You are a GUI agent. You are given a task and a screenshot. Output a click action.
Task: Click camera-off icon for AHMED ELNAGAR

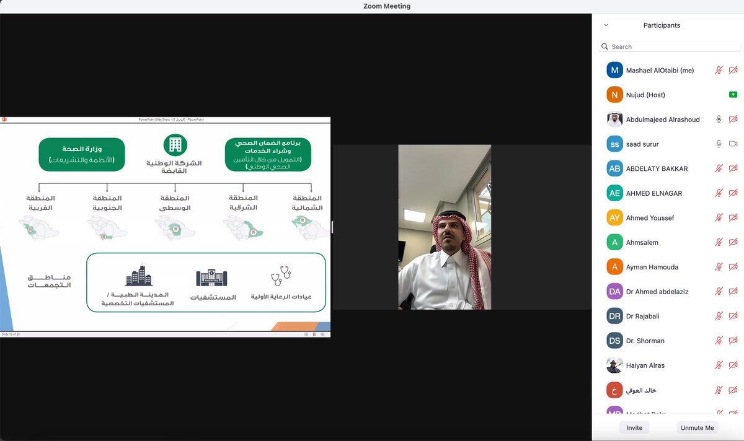point(733,193)
